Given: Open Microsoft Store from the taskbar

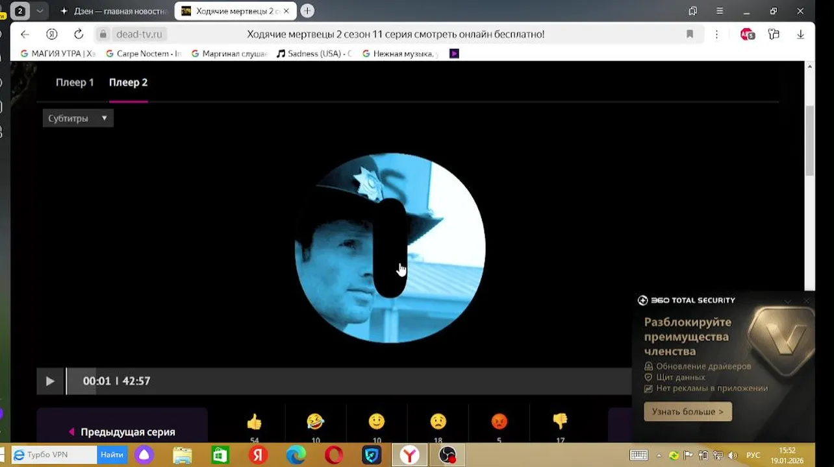Looking at the screenshot, I should tap(220, 455).
